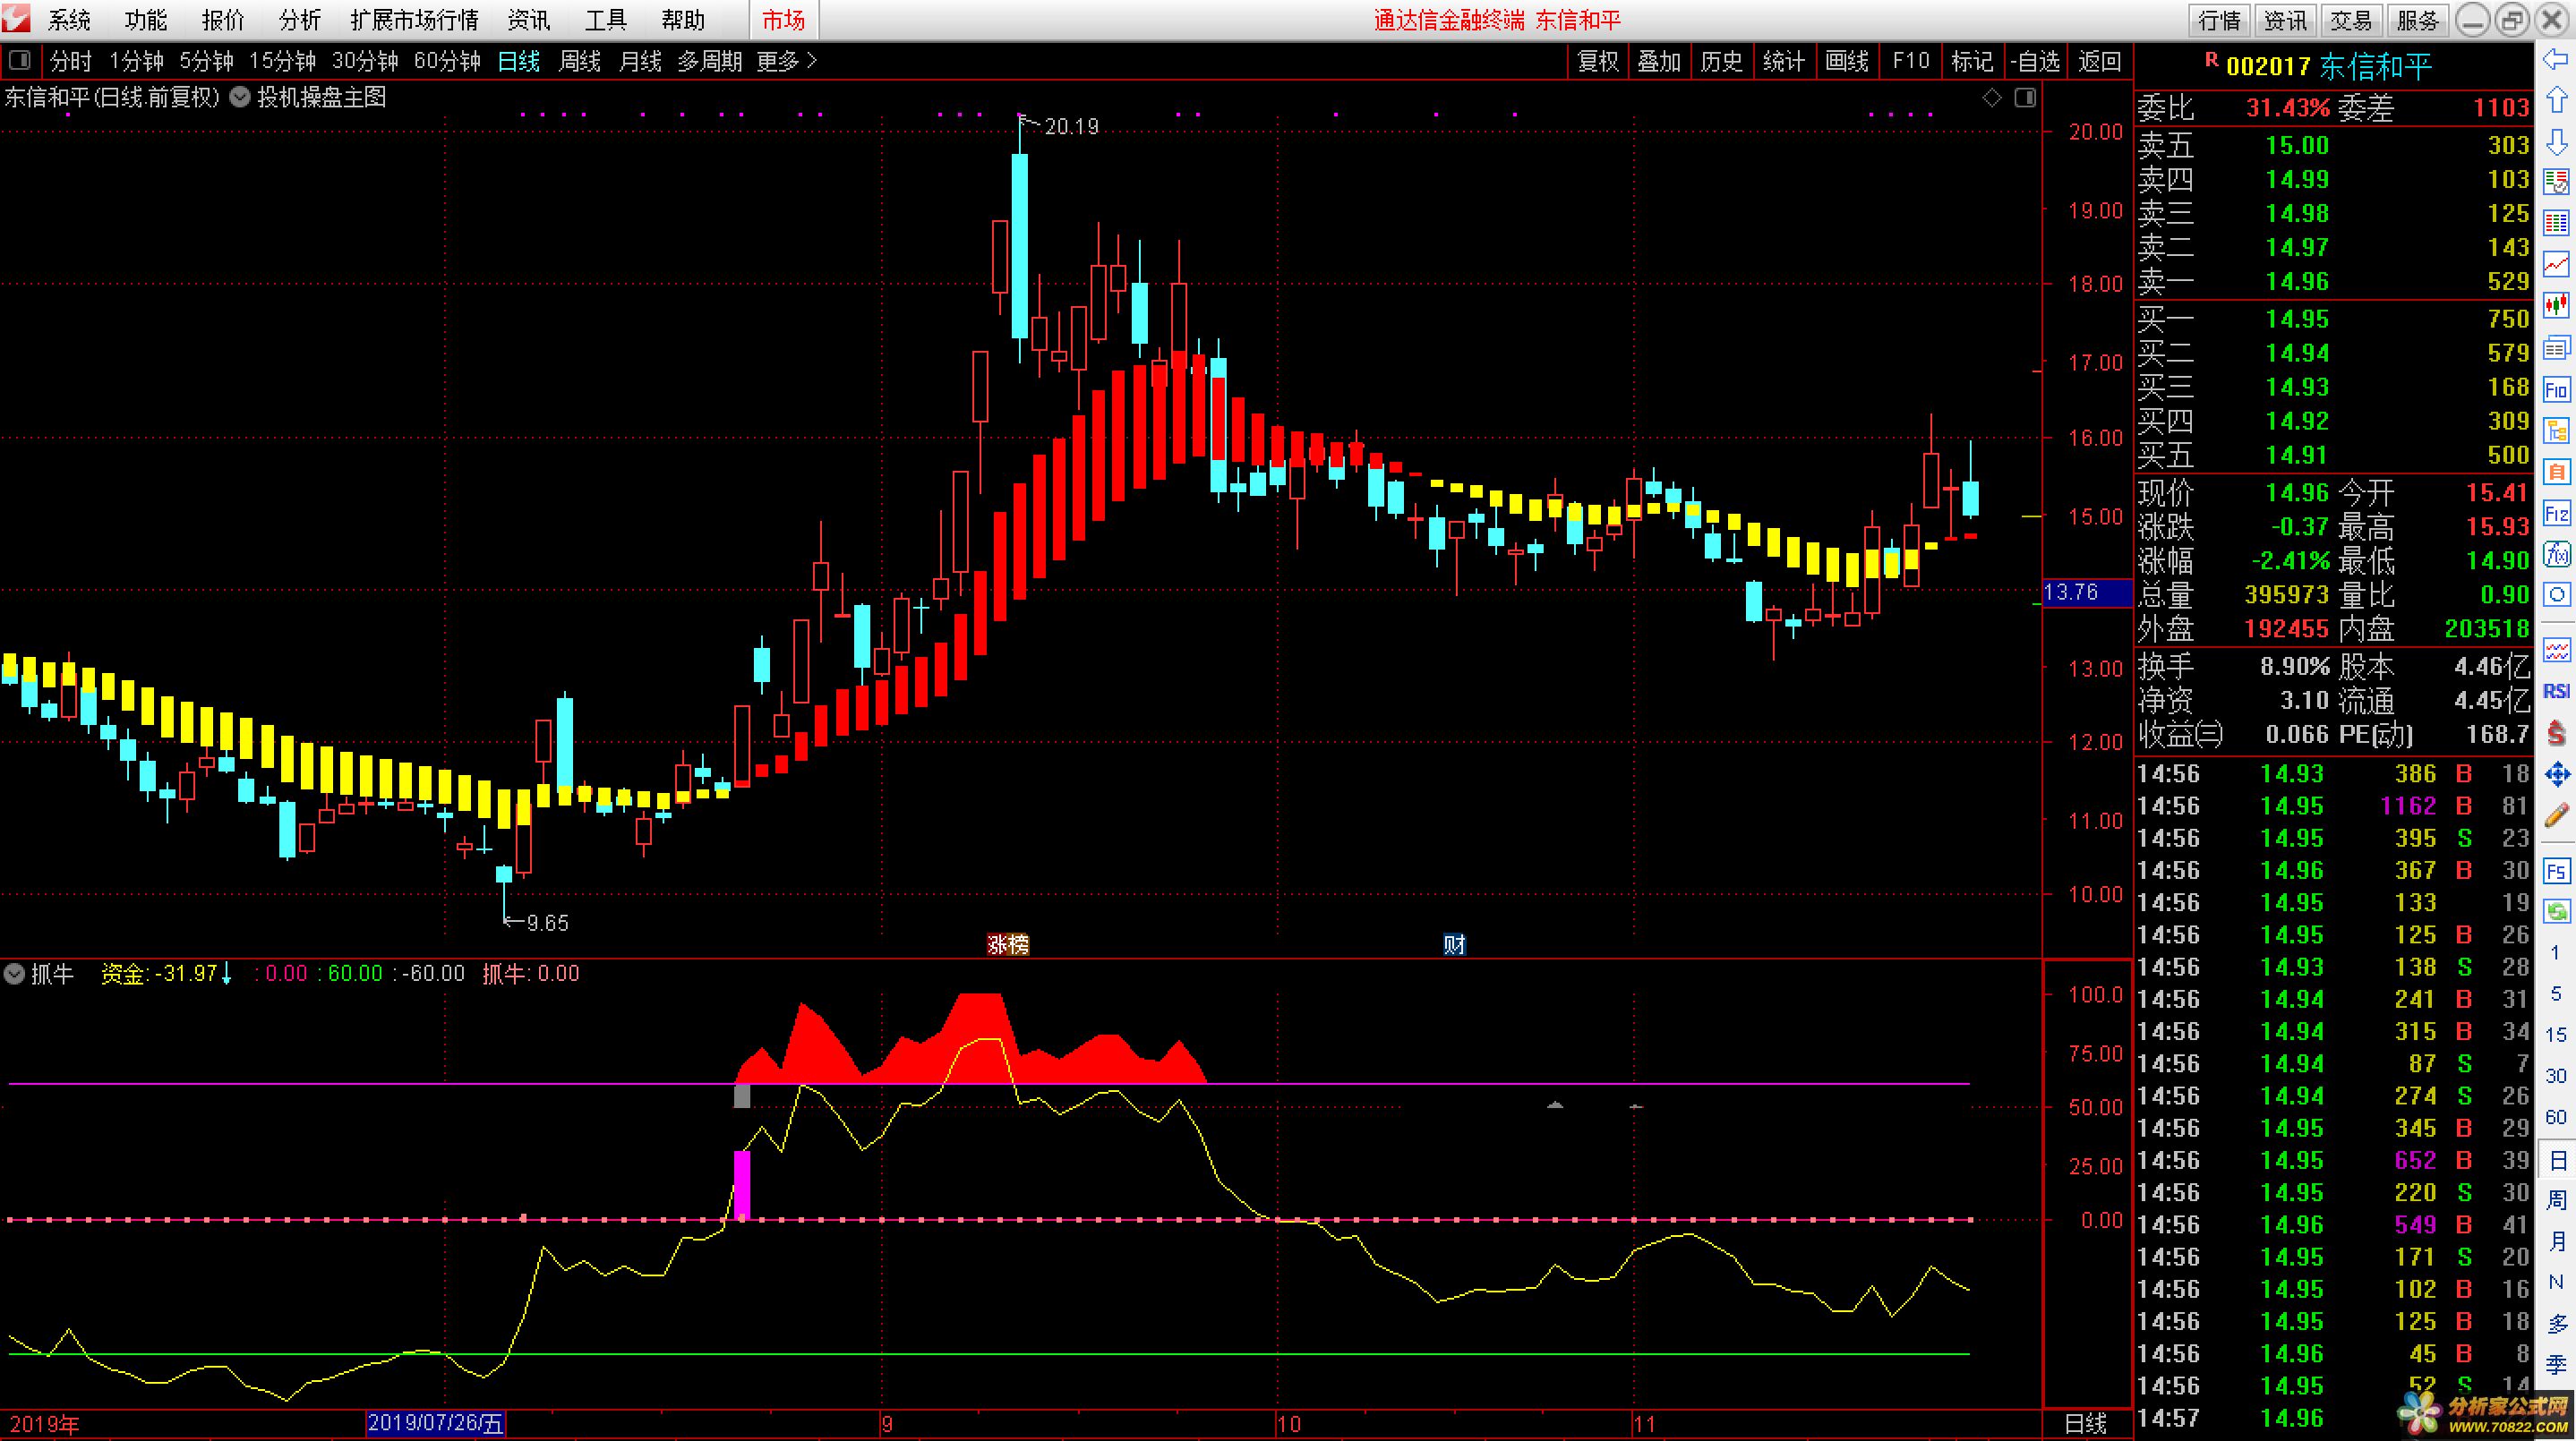Switch sidebar period to 1 minute
The width and height of the screenshot is (2576, 1441).
[2556, 952]
